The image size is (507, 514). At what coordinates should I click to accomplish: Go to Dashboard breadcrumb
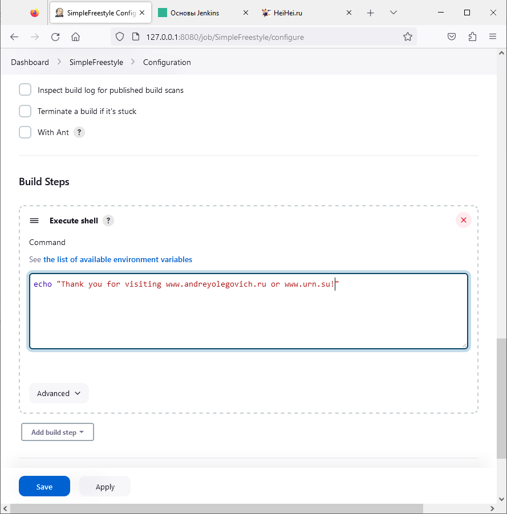click(x=30, y=62)
